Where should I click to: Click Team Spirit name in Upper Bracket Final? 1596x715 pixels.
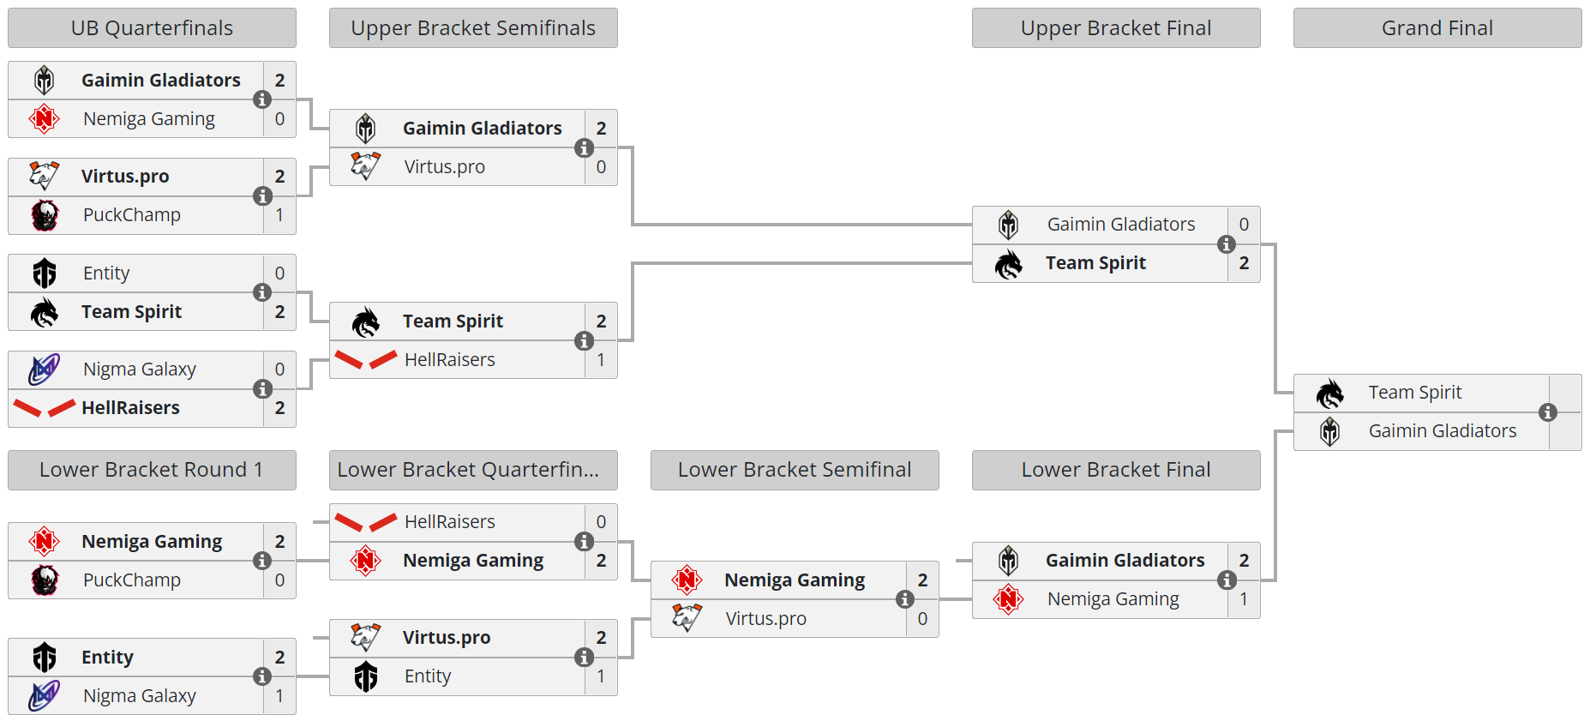(1095, 263)
